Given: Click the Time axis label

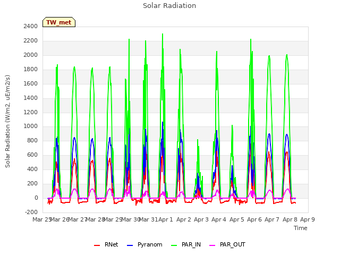Looking at the screenshot, I should click(301, 228).
